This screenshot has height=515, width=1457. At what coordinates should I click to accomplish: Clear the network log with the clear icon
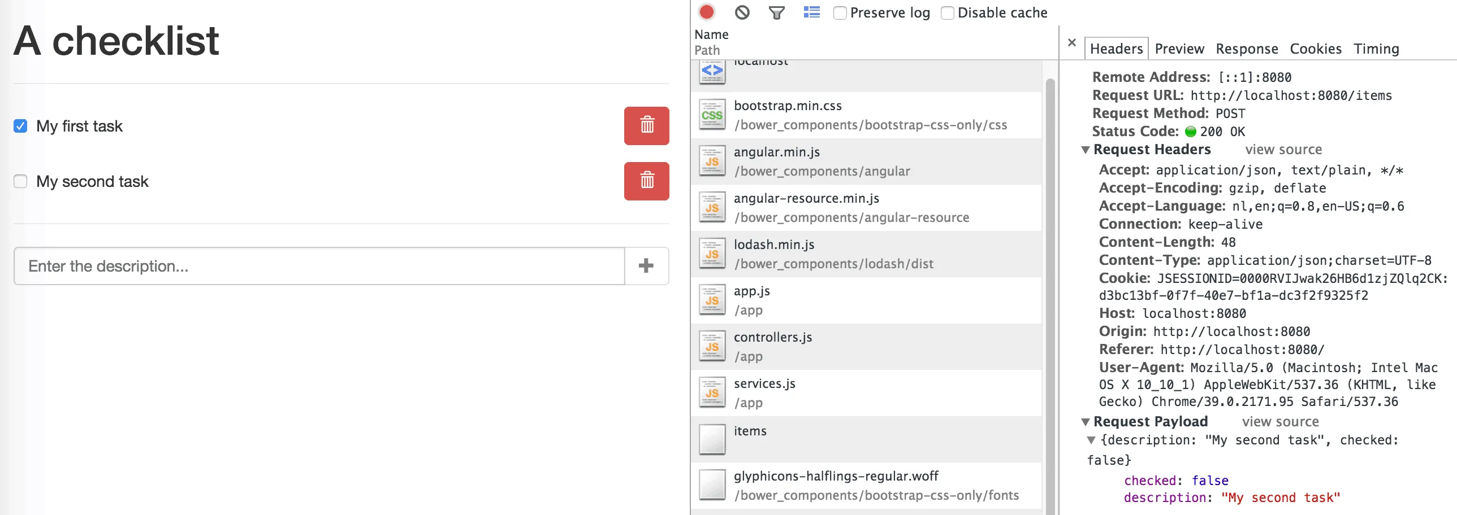pyautogui.click(x=742, y=12)
